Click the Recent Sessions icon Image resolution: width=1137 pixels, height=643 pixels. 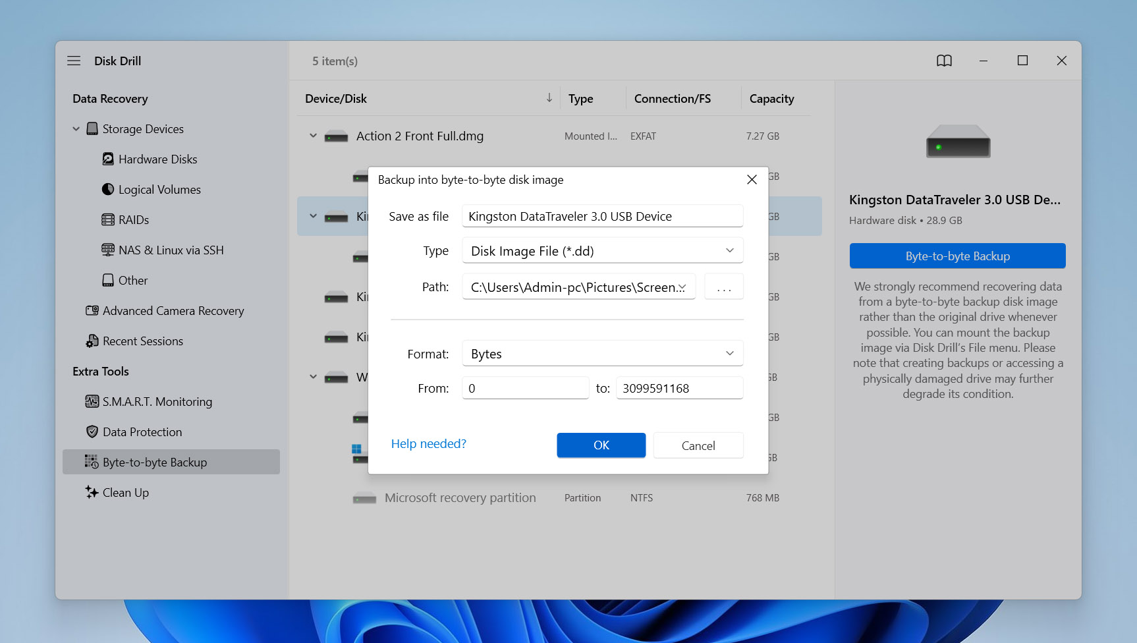pos(92,341)
